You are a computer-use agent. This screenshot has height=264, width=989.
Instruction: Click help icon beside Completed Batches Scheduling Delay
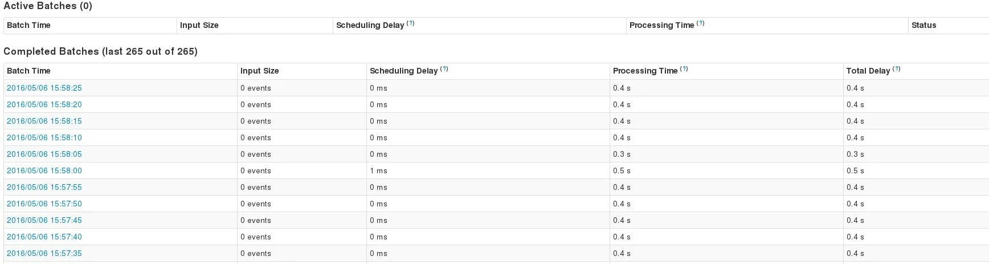tap(444, 69)
